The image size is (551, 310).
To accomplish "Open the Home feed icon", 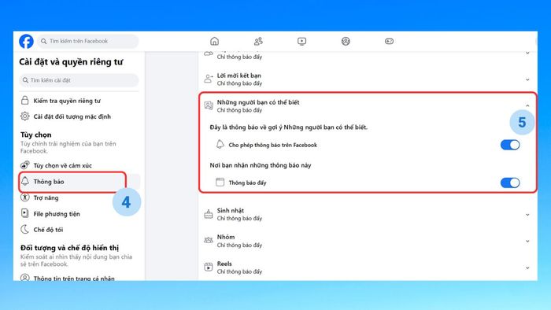I will point(214,41).
